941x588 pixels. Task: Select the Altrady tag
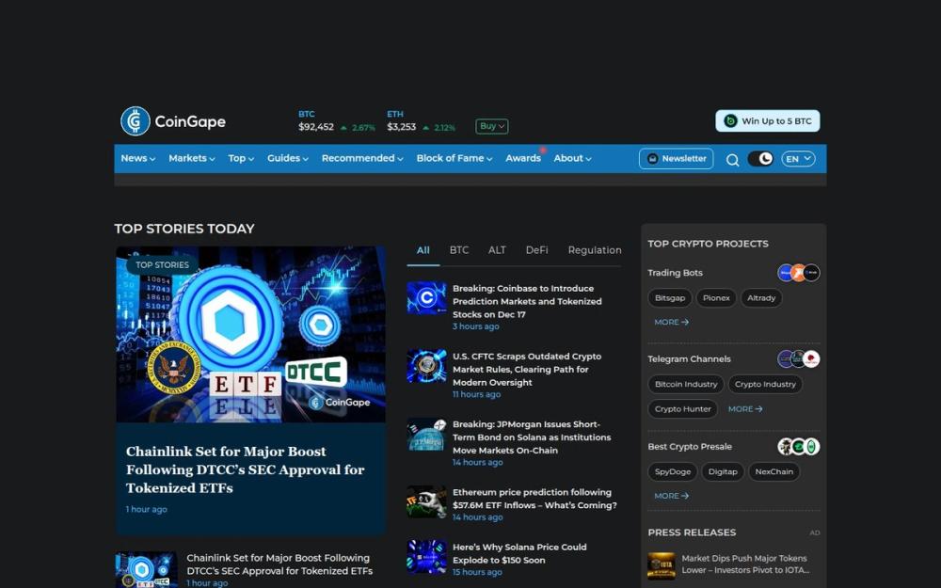[x=761, y=297]
